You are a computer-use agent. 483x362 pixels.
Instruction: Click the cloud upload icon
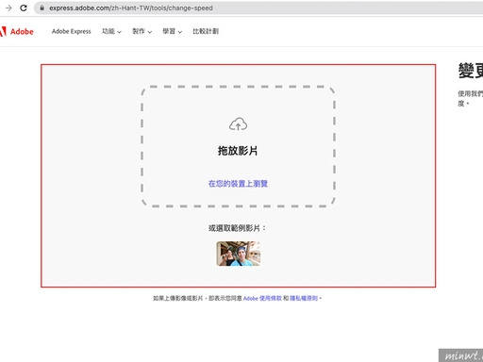pyautogui.click(x=238, y=124)
